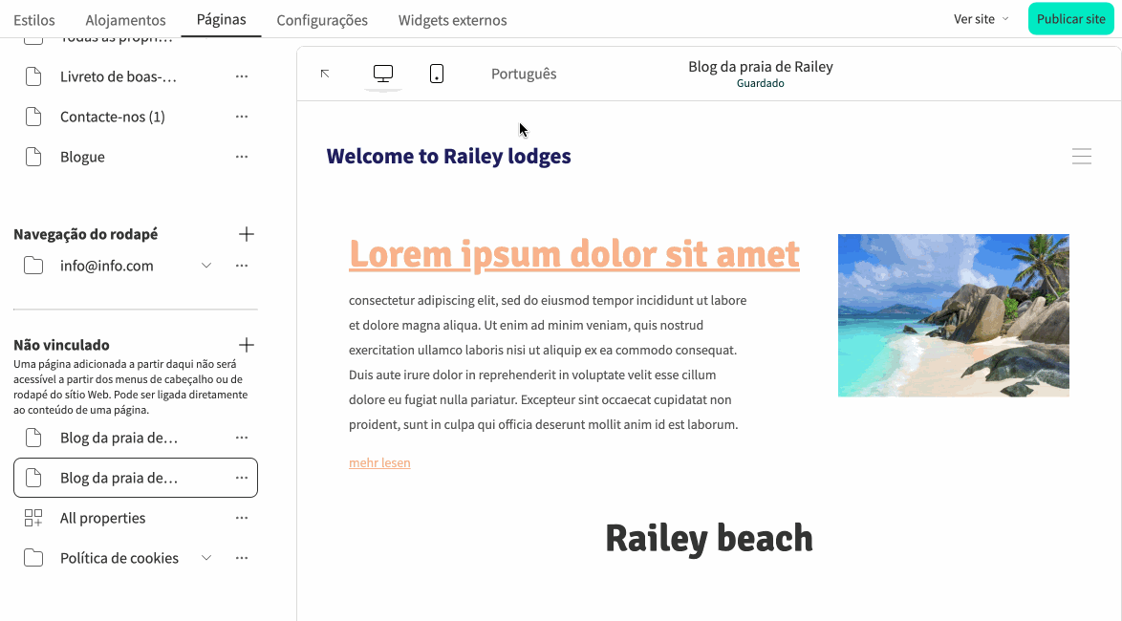The height and width of the screenshot is (621, 1122).
Task: Expand the info@info.com folder
Action: tap(206, 266)
